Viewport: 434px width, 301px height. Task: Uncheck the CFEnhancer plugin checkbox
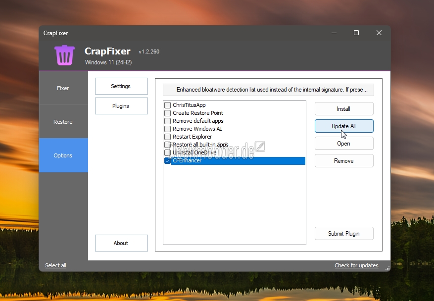167,160
